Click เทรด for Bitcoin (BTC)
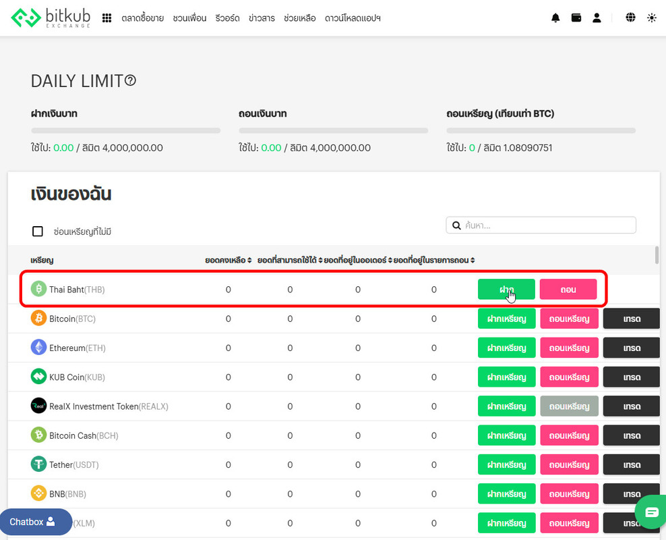The width and height of the screenshot is (666, 540). pos(632,319)
